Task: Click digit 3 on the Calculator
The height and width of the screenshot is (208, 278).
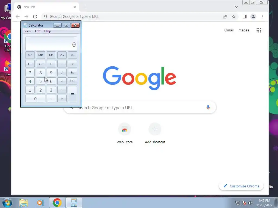Action: [51, 90]
